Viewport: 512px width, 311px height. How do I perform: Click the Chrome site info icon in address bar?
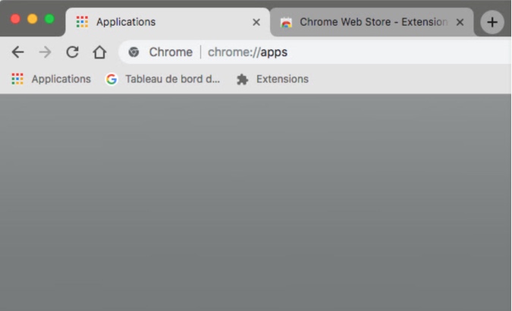click(x=134, y=52)
